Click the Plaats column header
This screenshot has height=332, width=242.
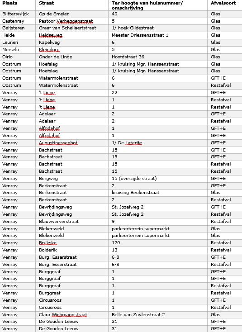pyautogui.click(x=10, y=3)
